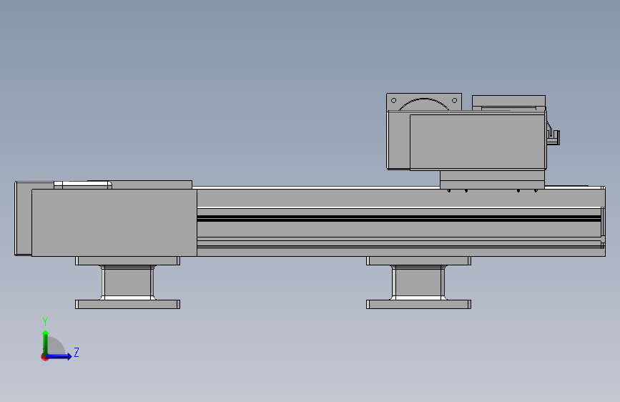Image resolution: width=620 pixels, height=402 pixels.
Task: Select the left support foot pedestal
Action: [128, 283]
